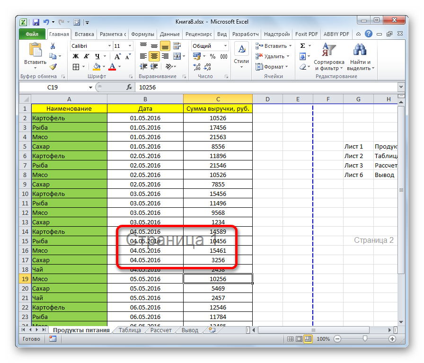
Task: Click the Cut scissors icon
Action: pos(53,46)
